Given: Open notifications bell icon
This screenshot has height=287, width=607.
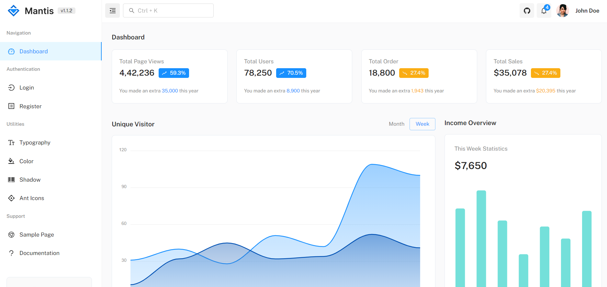Looking at the screenshot, I should pyautogui.click(x=544, y=11).
